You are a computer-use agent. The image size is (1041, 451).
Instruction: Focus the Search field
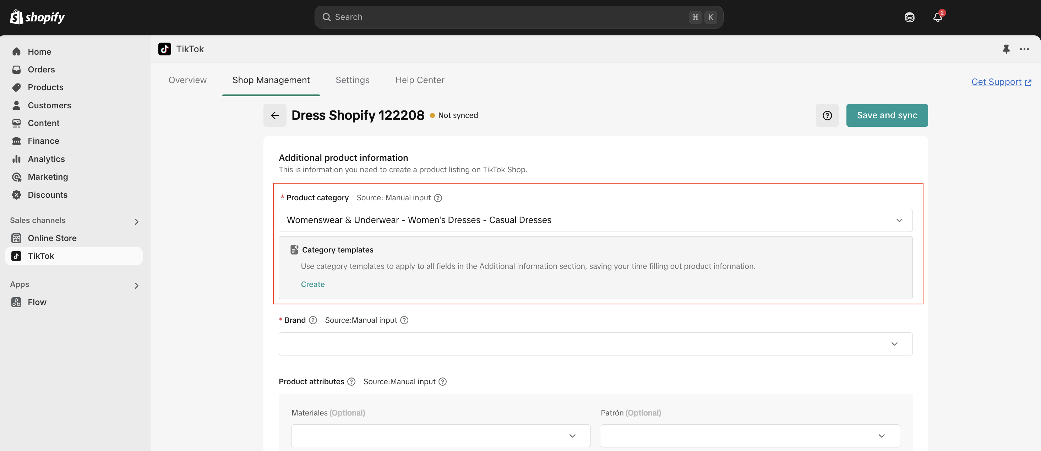[518, 17]
